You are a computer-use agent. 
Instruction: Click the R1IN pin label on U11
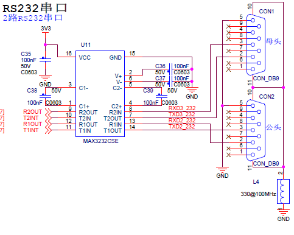click(x=115, y=125)
